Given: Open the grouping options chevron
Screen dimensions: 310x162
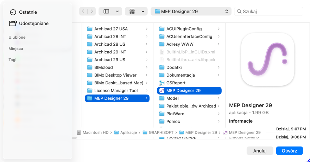Looking at the screenshot, I should 143,12.
